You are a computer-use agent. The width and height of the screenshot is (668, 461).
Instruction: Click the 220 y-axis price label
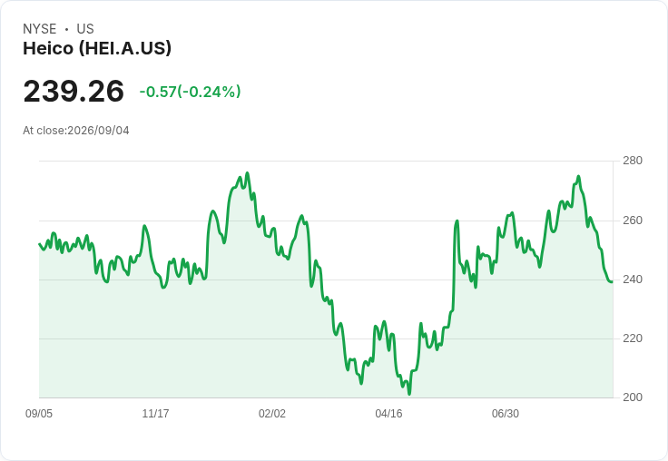click(633, 338)
